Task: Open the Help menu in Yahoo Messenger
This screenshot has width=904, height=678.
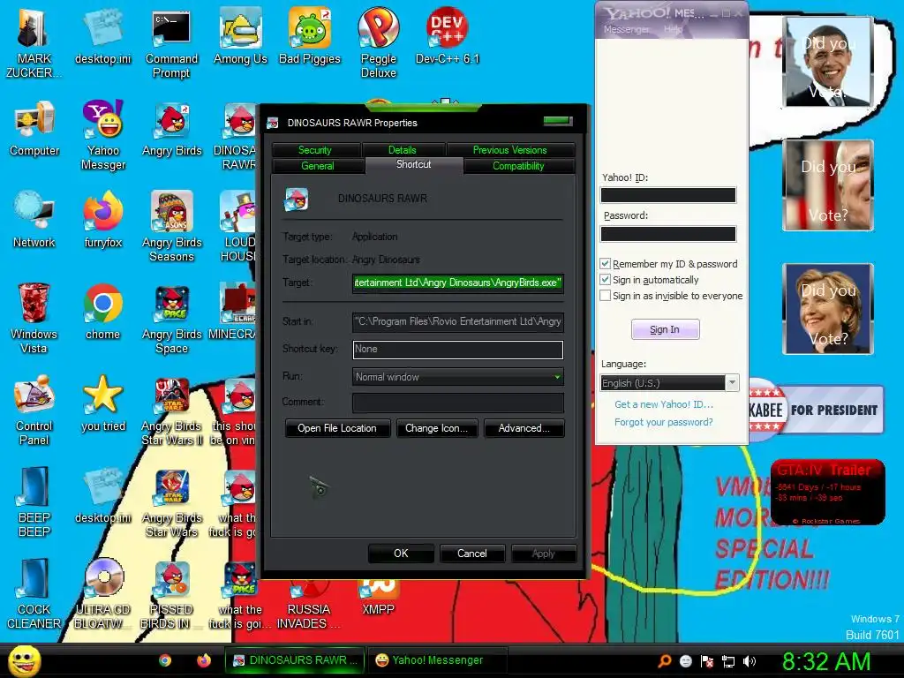Action: pyautogui.click(x=672, y=29)
